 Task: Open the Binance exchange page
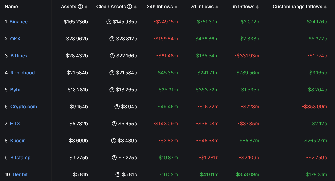(19, 22)
